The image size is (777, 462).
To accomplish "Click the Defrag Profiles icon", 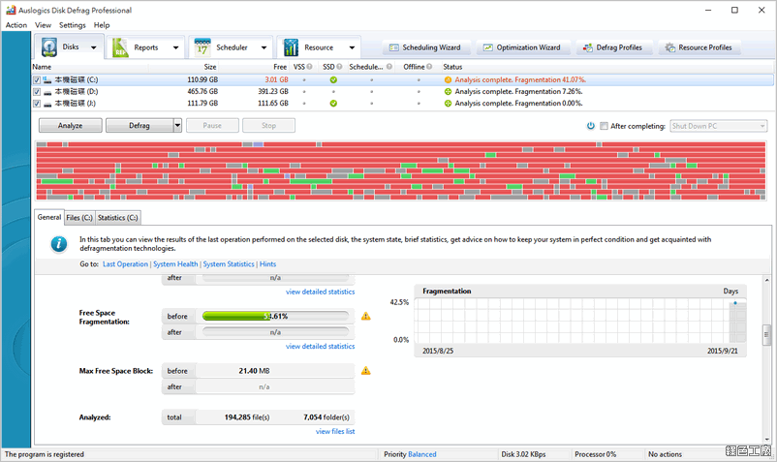I will [x=588, y=47].
